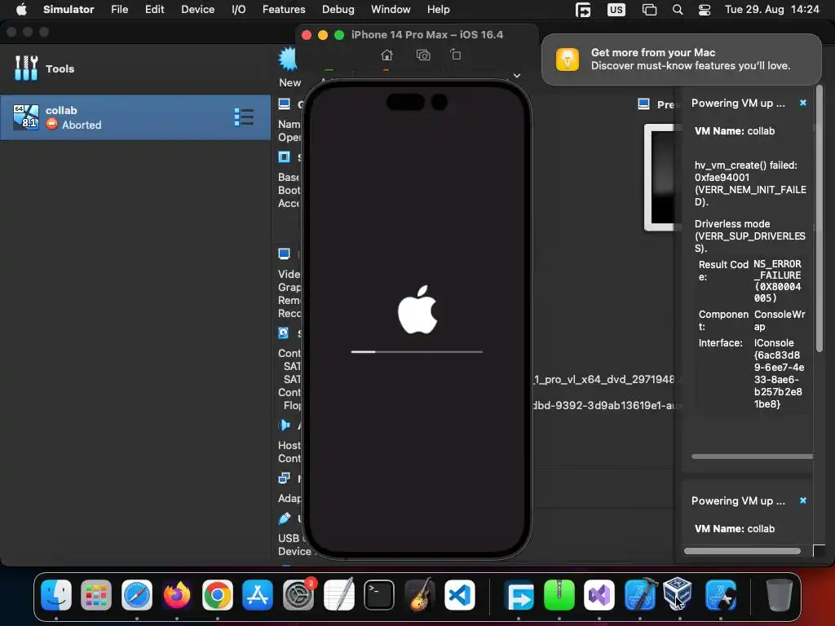Rotate the simulated device using the rotate icon
This screenshot has width=835, height=626.
pyautogui.click(x=456, y=55)
